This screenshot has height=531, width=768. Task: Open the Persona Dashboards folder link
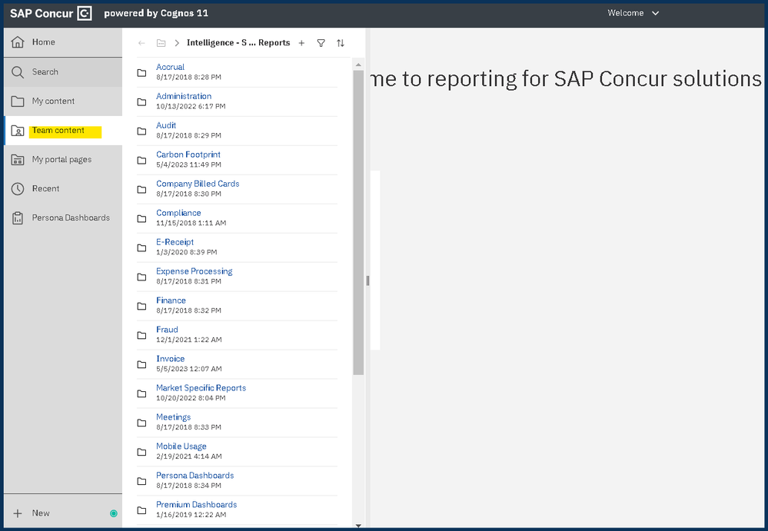pyautogui.click(x=195, y=476)
